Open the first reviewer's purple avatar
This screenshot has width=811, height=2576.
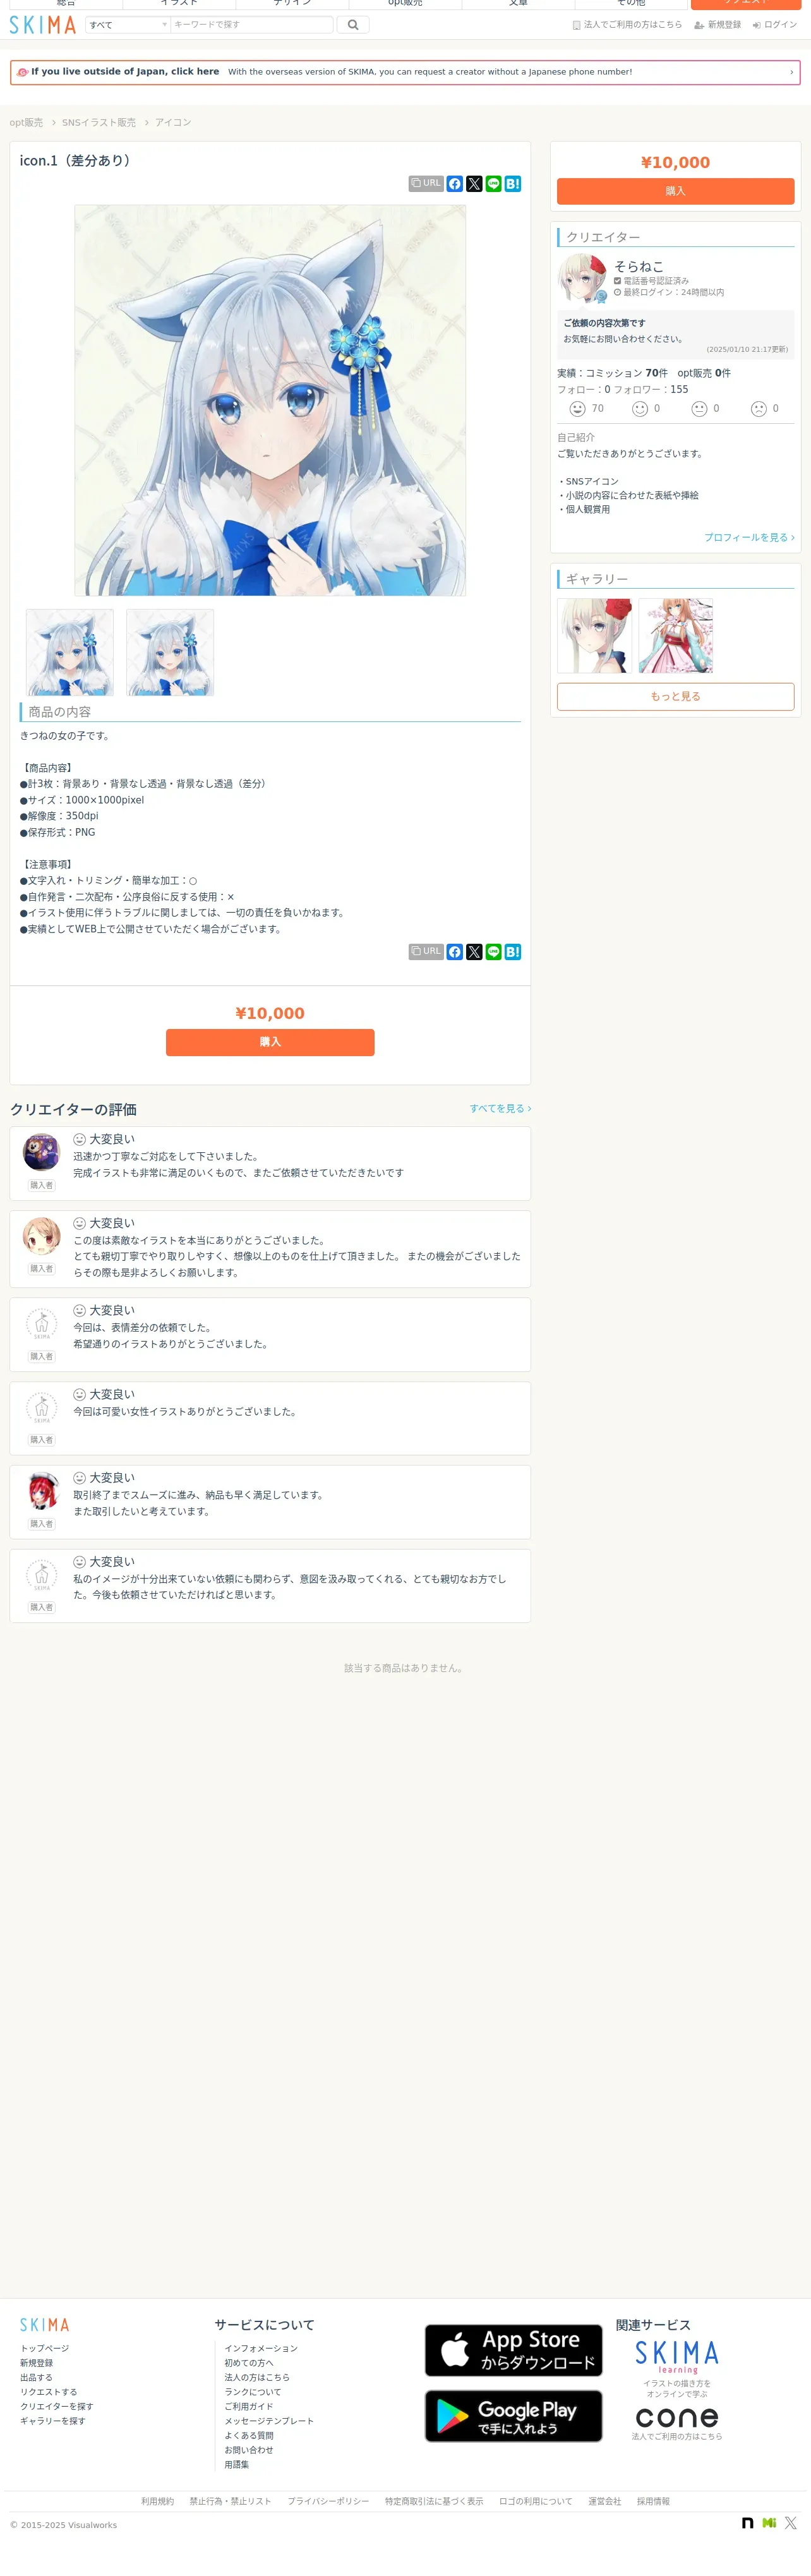coord(41,1152)
